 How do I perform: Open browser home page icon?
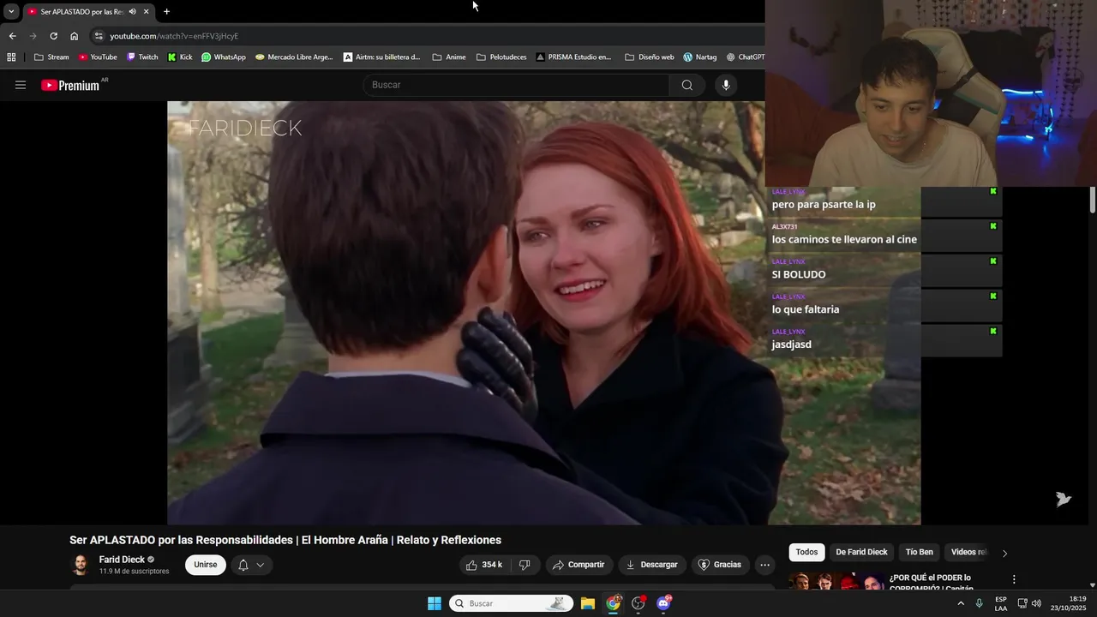75,36
